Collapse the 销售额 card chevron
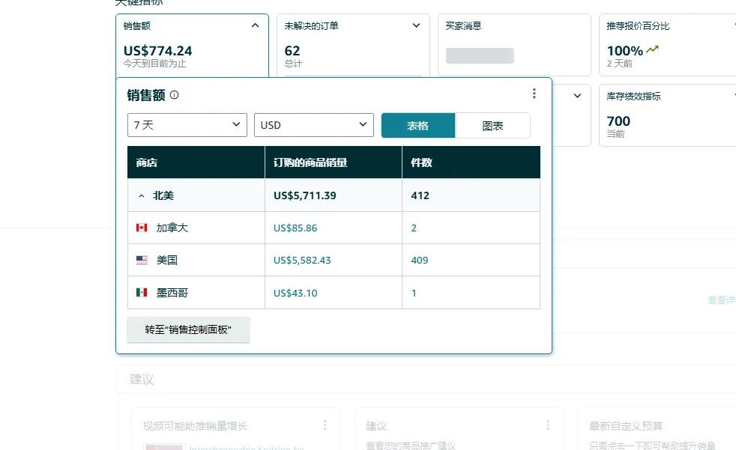The height and width of the screenshot is (450, 736). (256, 25)
